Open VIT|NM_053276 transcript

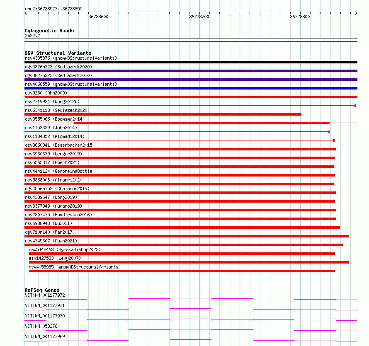(41, 326)
